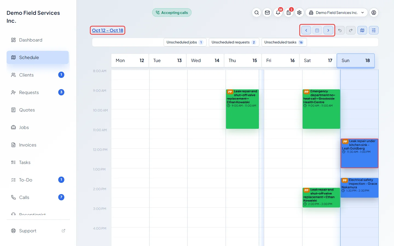394x246 pixels.
Task: Expand Unscheduled requests list
Action: click(234, 42)
